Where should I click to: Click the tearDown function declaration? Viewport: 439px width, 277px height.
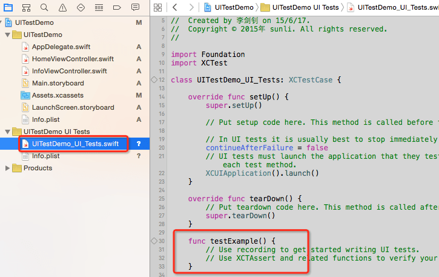pyautogui.click(x=245, y=199)
